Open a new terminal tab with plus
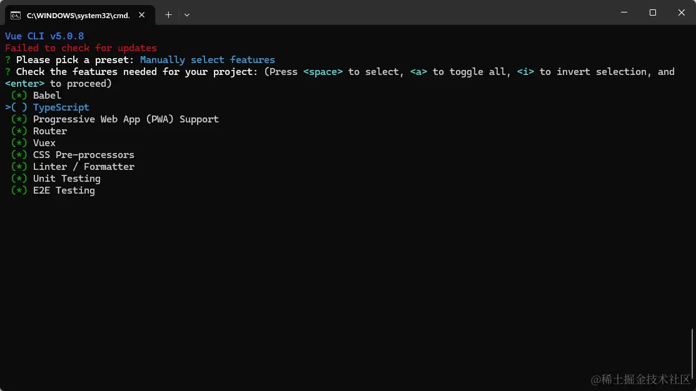The image size is (696, 391). 168,15
